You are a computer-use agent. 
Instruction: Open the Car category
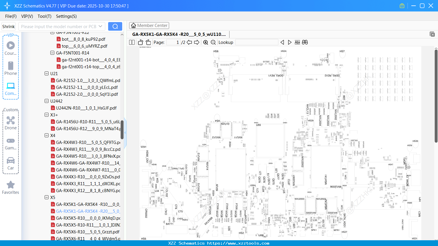11,163
